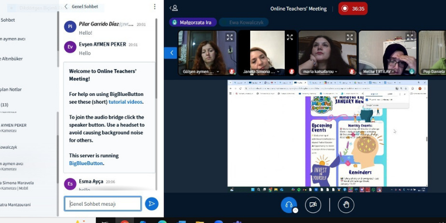Image resolution: width=446 pixels, height=223 pixels.
Task: Toggle webcam sharing button
Action: pyautogui.click(x=313, y=205)
